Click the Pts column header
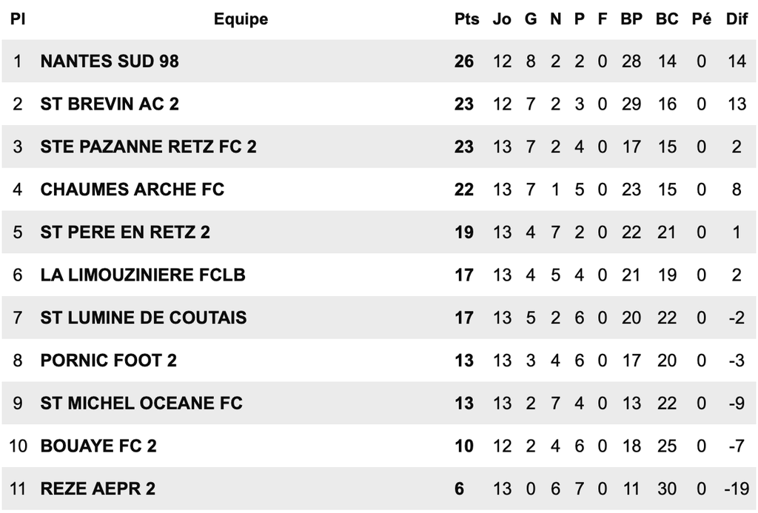The height and width of the screenshot is (513, 758). click(x=466, y=19)
